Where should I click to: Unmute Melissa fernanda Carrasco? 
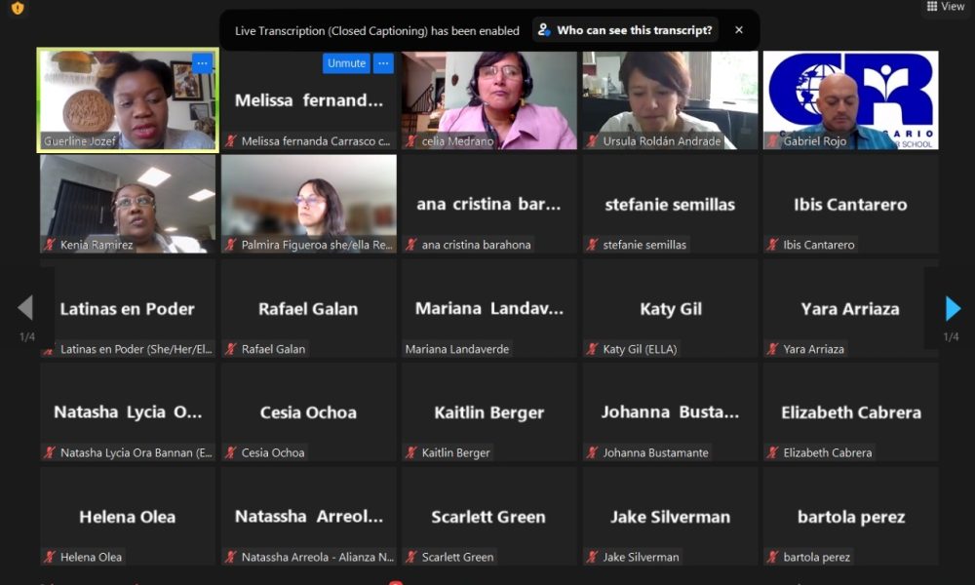coord(346,63)
